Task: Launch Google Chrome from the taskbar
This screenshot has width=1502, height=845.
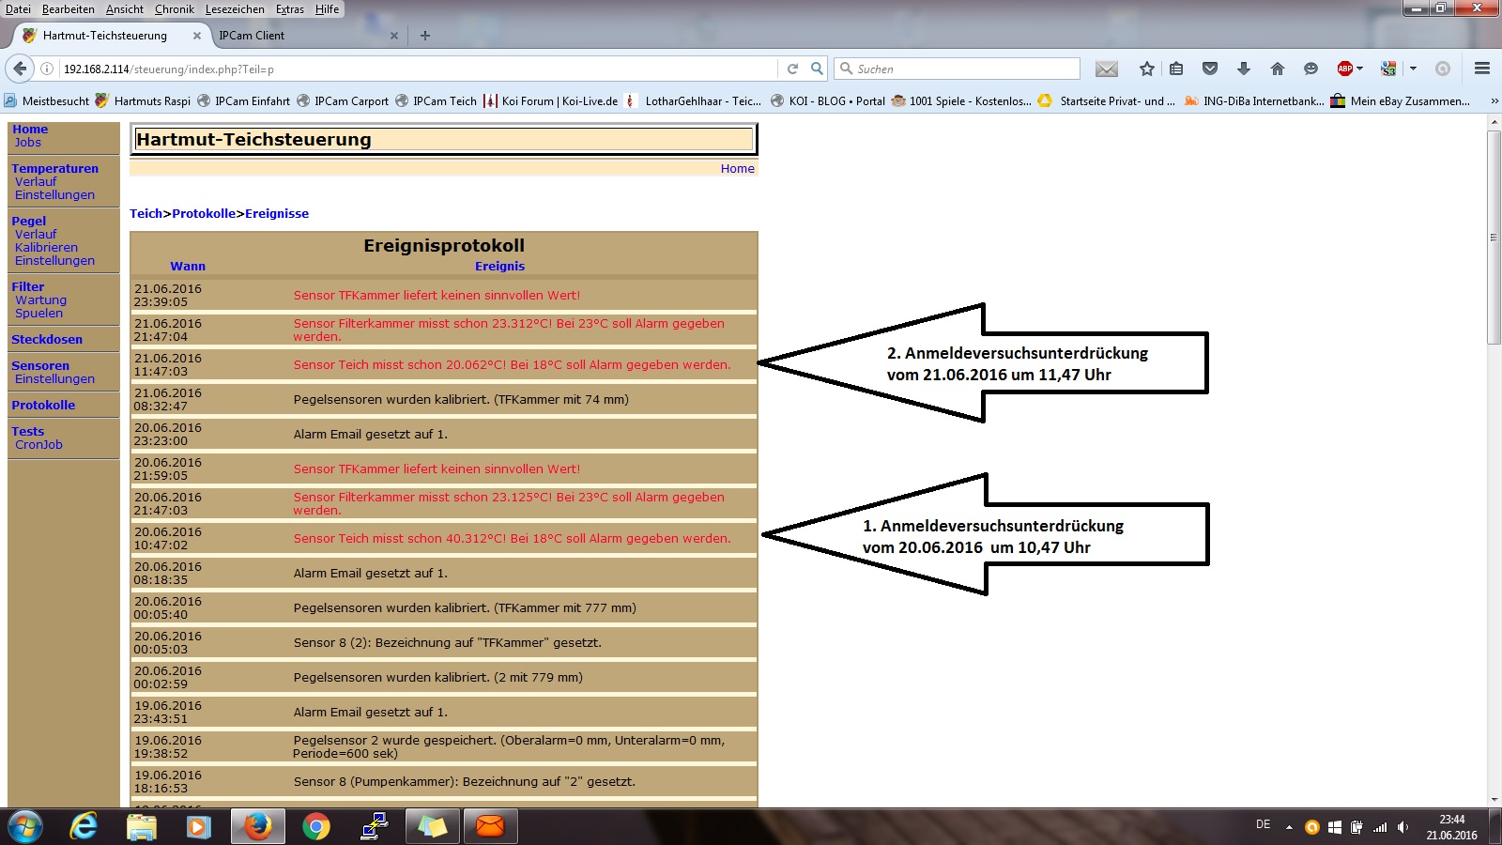Action: (x=316, y=826)
